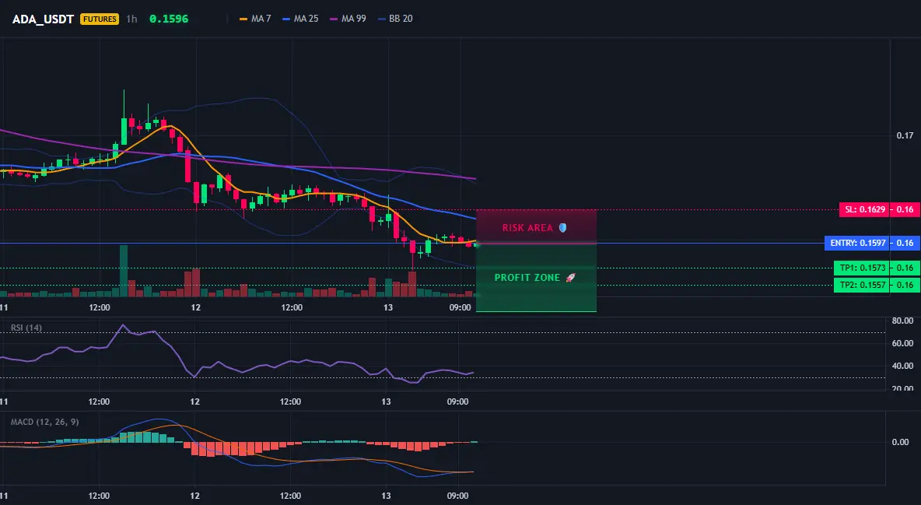The width and height of the screenshot is (921, 505).
Task: Click the RSI (14) indicator label
Action: pyautogui.click(x=26, y=328)
